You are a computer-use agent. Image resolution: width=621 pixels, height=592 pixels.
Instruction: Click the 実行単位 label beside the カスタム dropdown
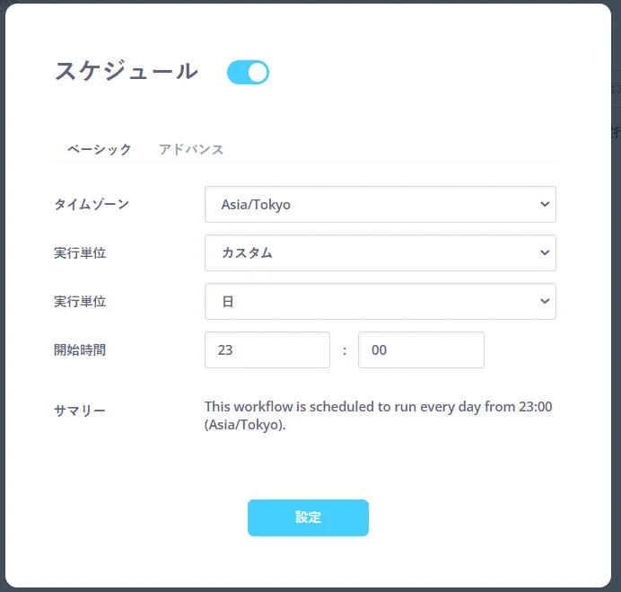80,253
